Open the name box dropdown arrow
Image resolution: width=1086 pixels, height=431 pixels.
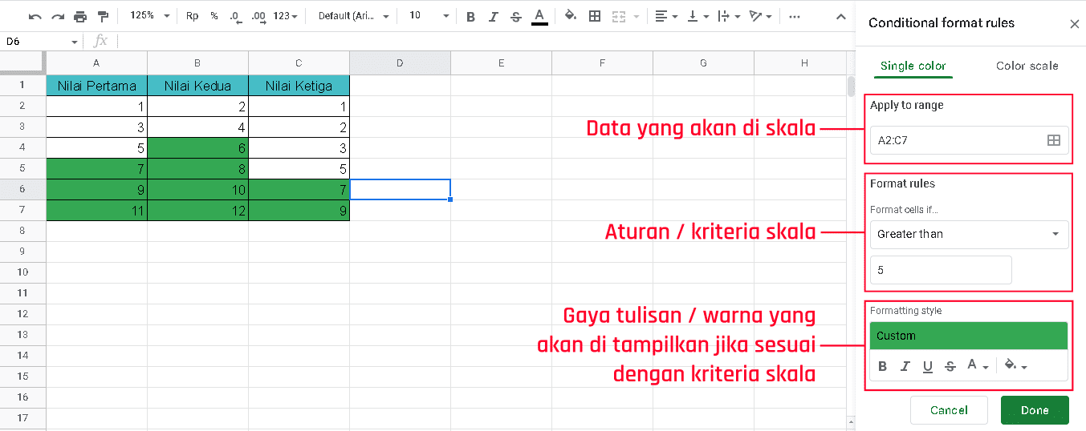pos(75,42)
